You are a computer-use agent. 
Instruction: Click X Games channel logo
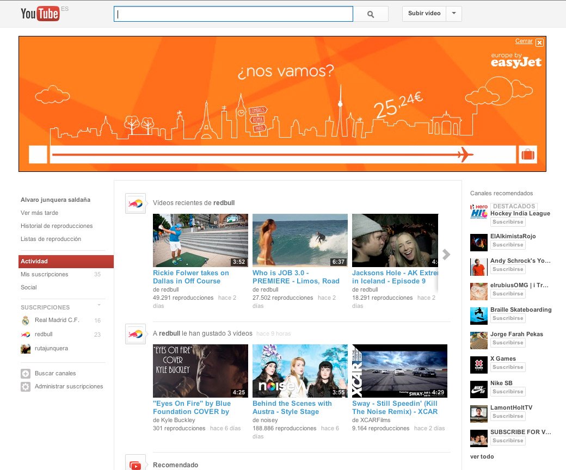pos(478,365)
